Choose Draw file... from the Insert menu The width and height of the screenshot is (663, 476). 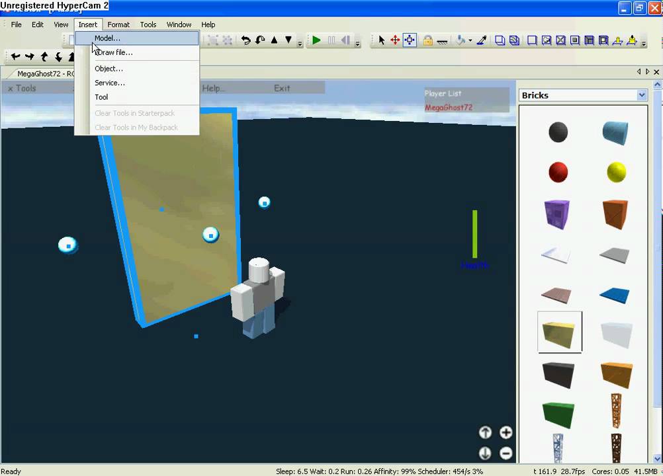137,52
